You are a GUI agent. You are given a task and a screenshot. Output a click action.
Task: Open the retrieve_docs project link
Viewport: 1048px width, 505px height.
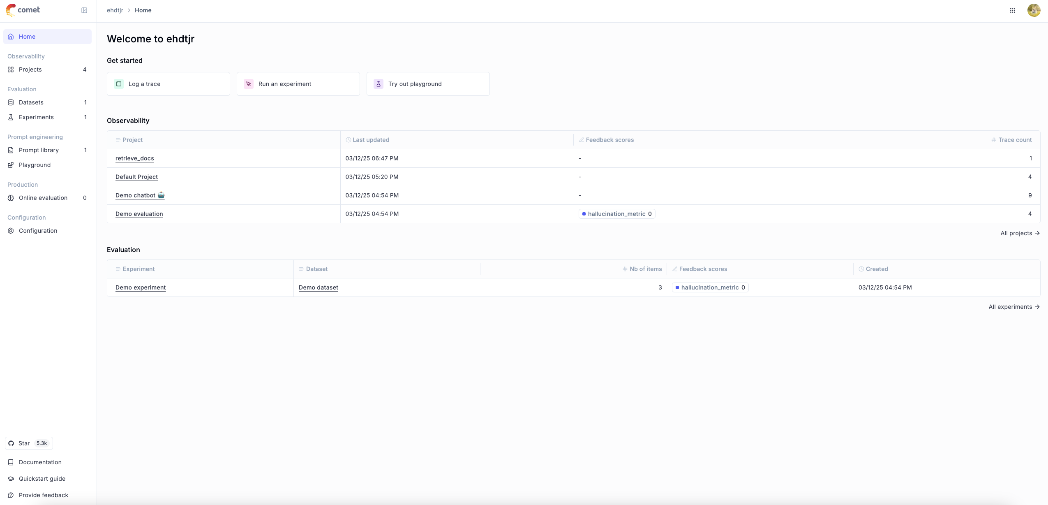point(135,158)
